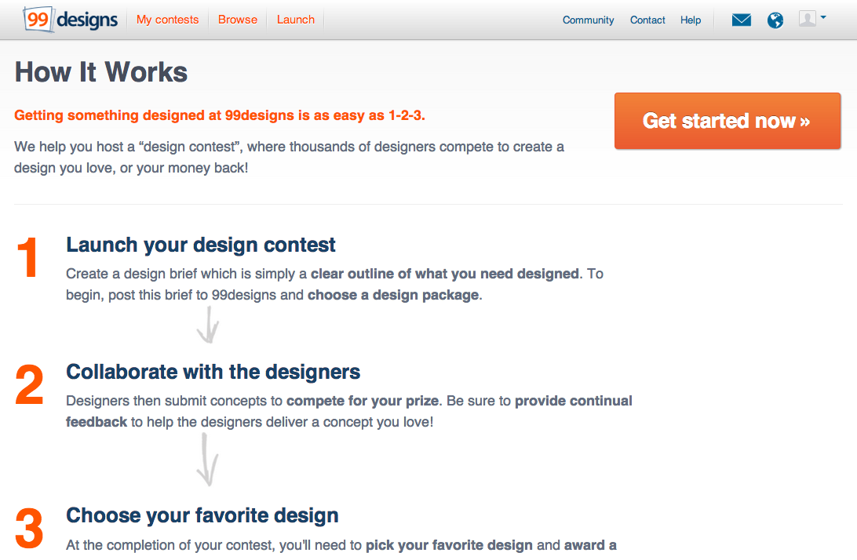The image size is (857, 560).
Task: Visit the Contact page link
Action: coord(647,20)
